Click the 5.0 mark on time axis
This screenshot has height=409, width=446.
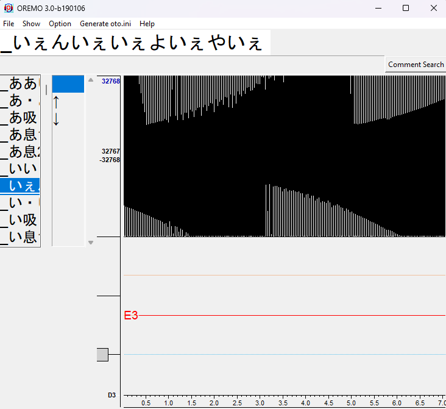[x=351, y=403]
